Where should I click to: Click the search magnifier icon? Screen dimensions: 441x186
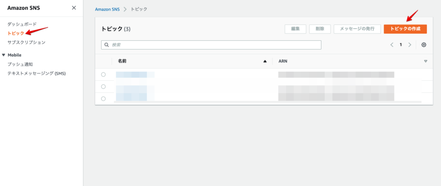(107, 45)
